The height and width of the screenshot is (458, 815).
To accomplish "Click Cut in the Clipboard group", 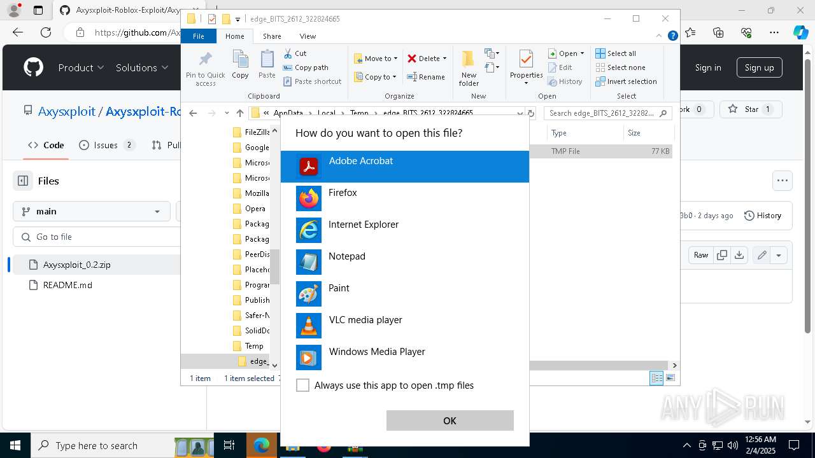I will [x=295, y=53].
